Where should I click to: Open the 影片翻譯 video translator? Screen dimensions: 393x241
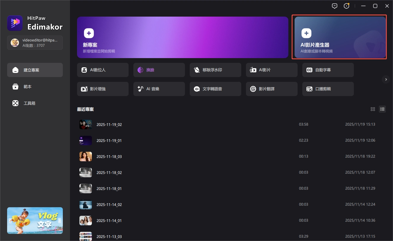(x=271, y=89)
